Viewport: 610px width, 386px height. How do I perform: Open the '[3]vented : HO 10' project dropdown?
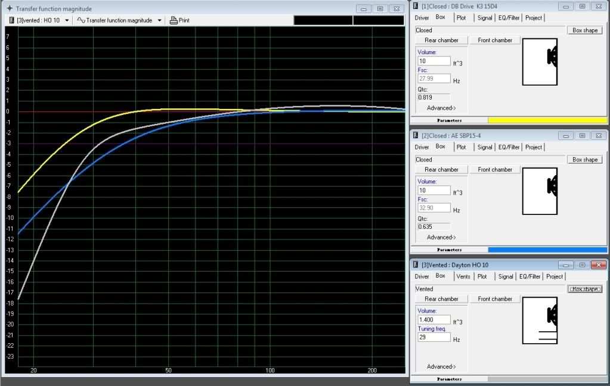click(x=67, y=20)
